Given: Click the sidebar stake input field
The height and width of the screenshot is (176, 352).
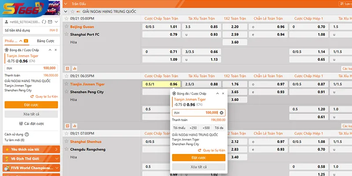Looking at the screenshot, I should (x=31, y=68).
